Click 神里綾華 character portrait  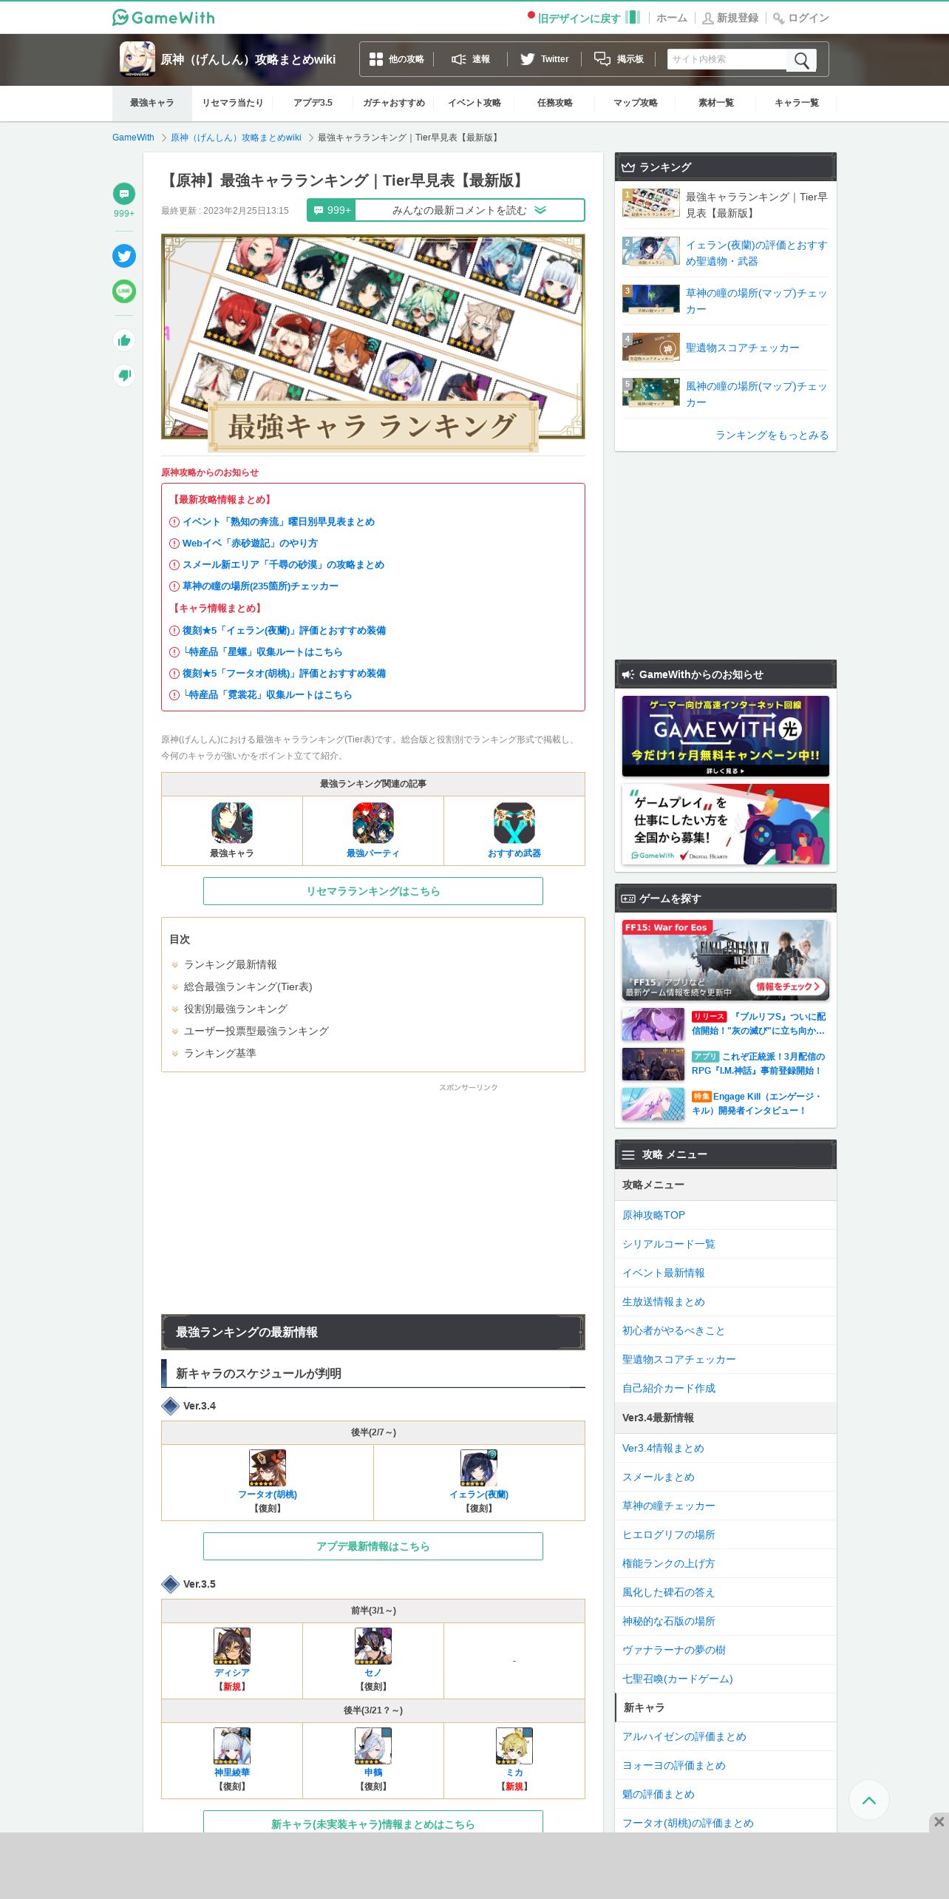[232, 1746]
